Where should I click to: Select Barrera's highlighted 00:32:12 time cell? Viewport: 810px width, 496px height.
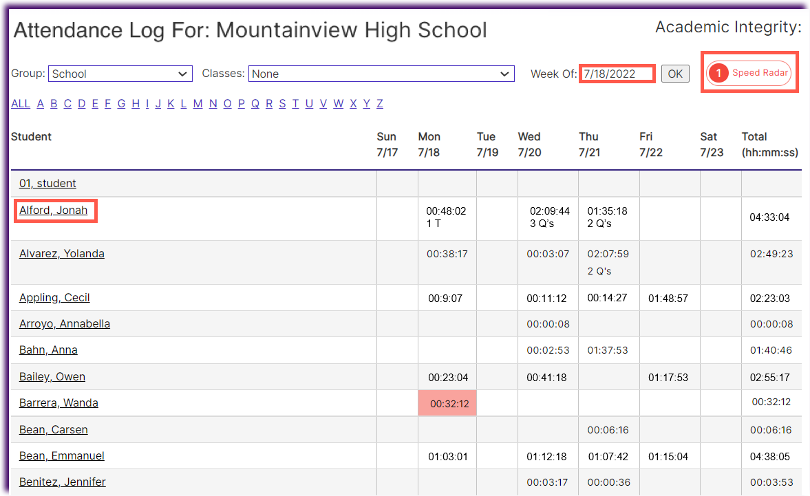[447, 402]
